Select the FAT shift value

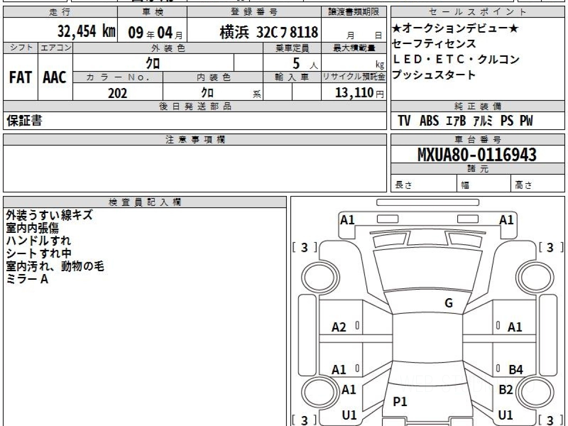coord(20,78)
